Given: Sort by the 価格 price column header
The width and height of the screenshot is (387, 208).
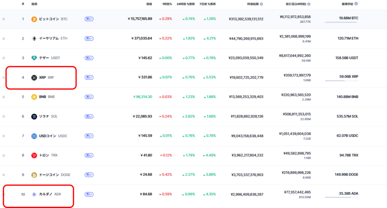Looking at the screenshot, I should [149, 4].
